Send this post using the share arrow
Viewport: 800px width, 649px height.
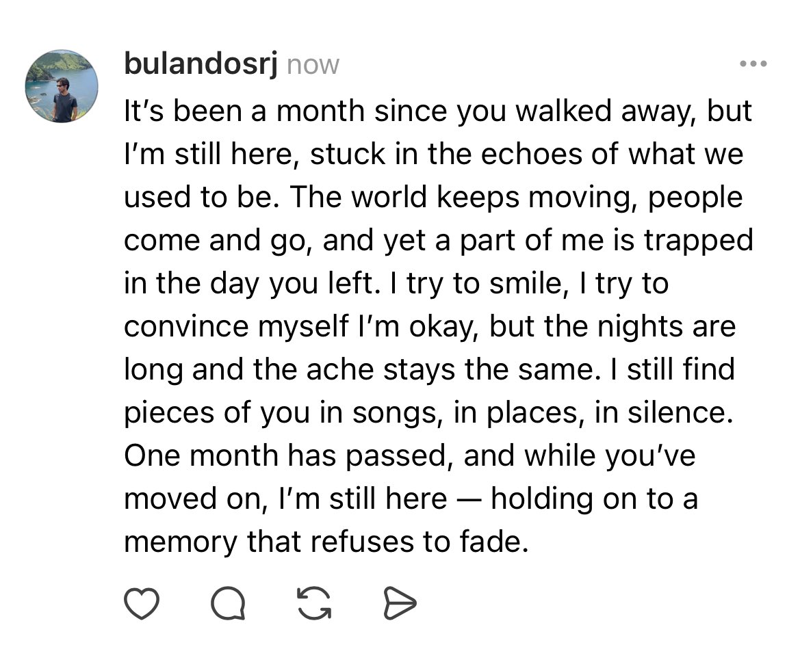[400, 603]
